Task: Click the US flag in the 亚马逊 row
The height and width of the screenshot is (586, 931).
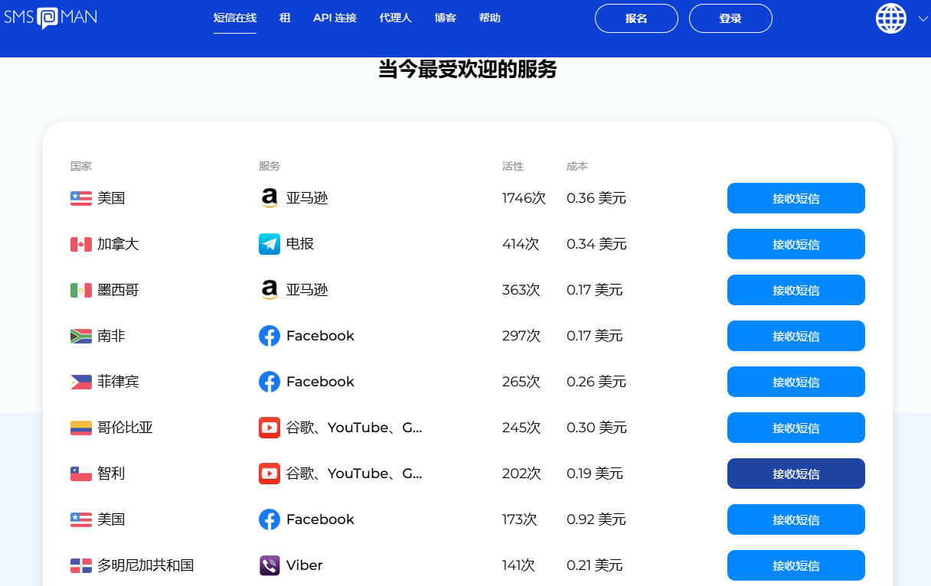Action: tap(81, 198)
